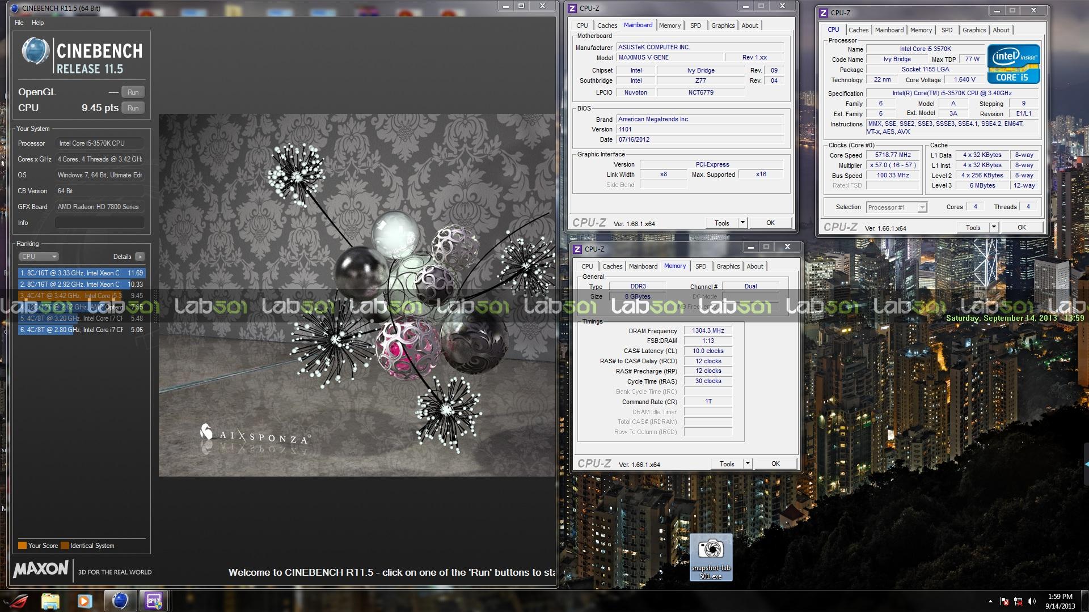Screen dimensions: 1089x612
Task: Click the Show Desktop strip
Action: click(x=1084, y=601)
